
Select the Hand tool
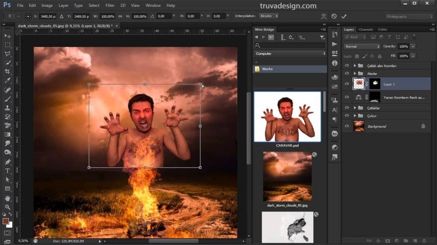coord(8,198)
